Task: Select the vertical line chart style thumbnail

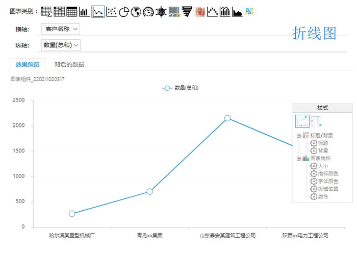Action: click(x=316, y=121)
